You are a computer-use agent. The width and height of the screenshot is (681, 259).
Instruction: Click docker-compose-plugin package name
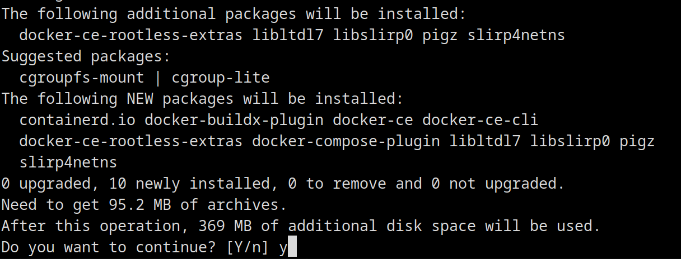(346, 142)
